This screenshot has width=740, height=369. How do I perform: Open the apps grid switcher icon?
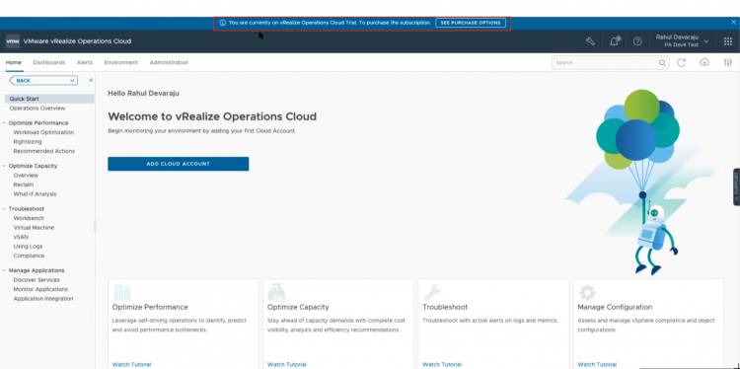[728, 41]
